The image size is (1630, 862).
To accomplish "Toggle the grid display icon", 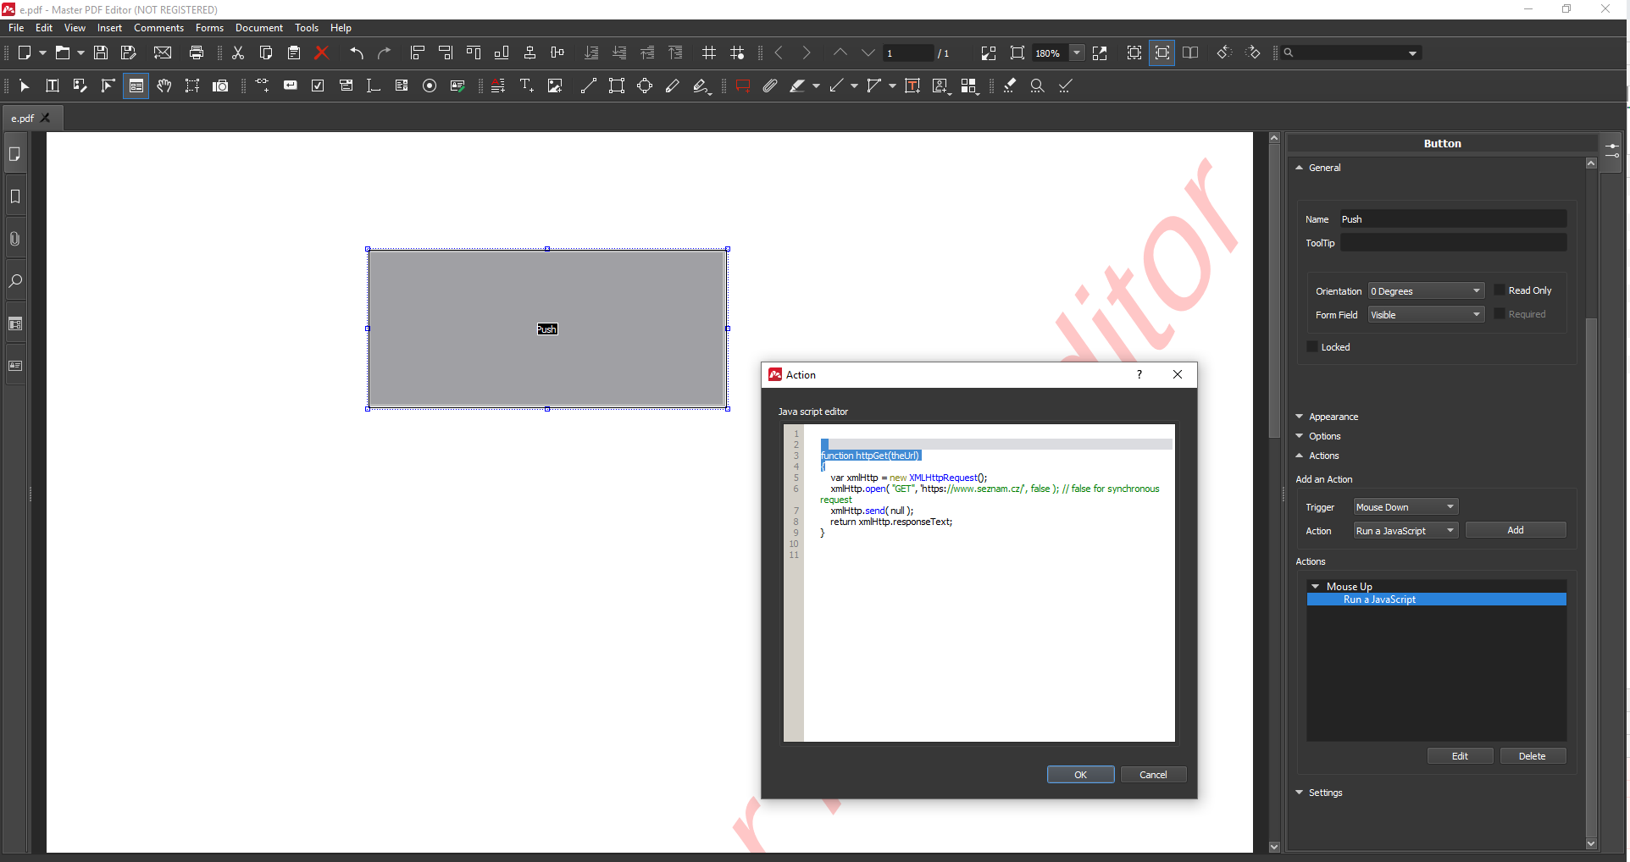I will pos(709,52).
